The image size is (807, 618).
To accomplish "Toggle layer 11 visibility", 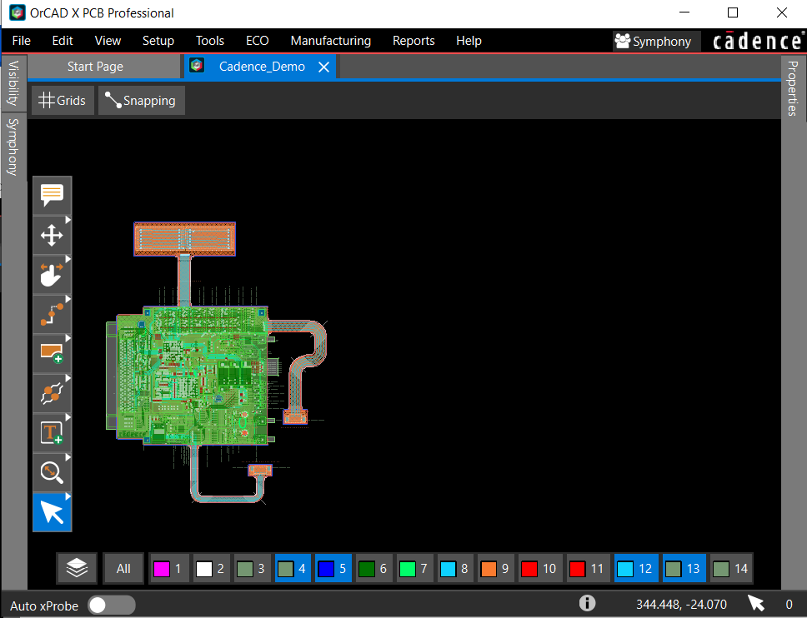I will pyautogui.click(x=588, y=568).
